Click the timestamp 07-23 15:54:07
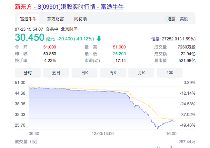The image size is (210, 148). click(29, 29)
